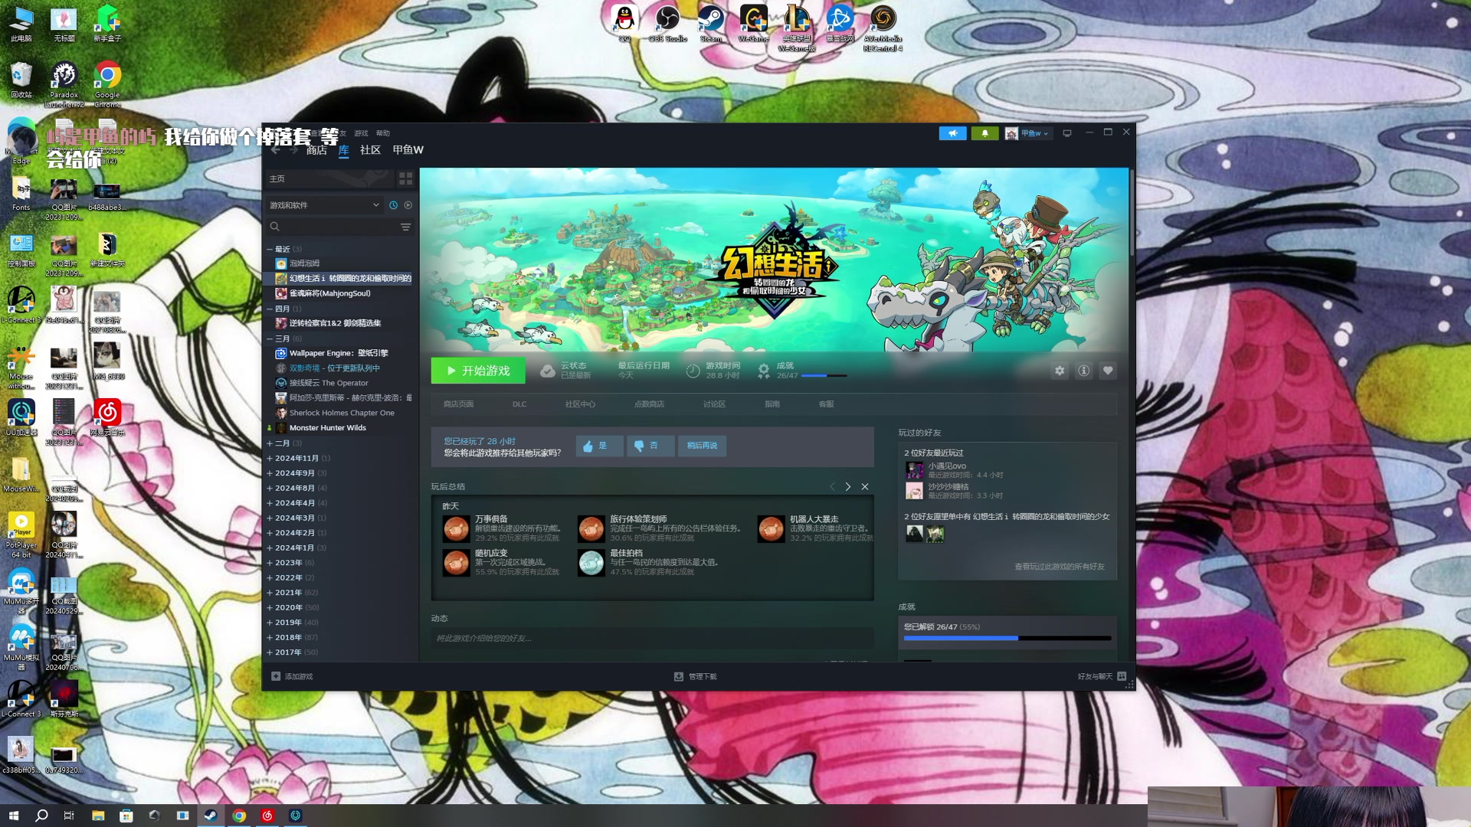The height and width of the screenshot is (827, 1471).
Task: Click 开始游戏 play button
Action: pos(478,371)
